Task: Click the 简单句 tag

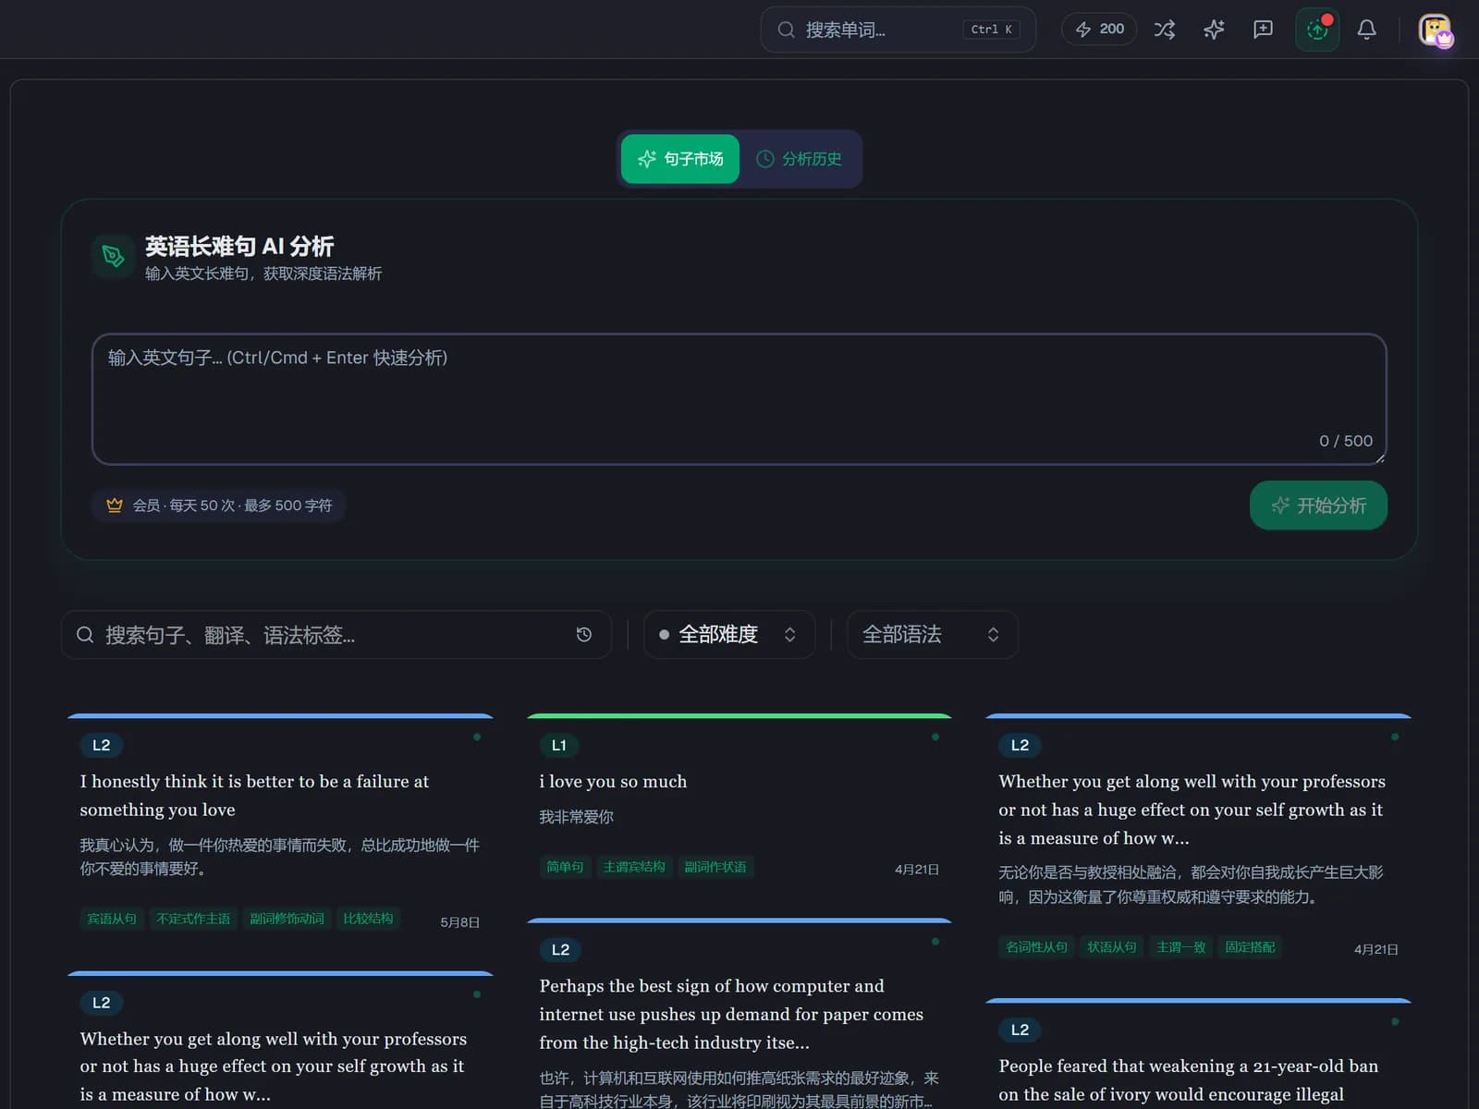Action: (x=565, y=867)
